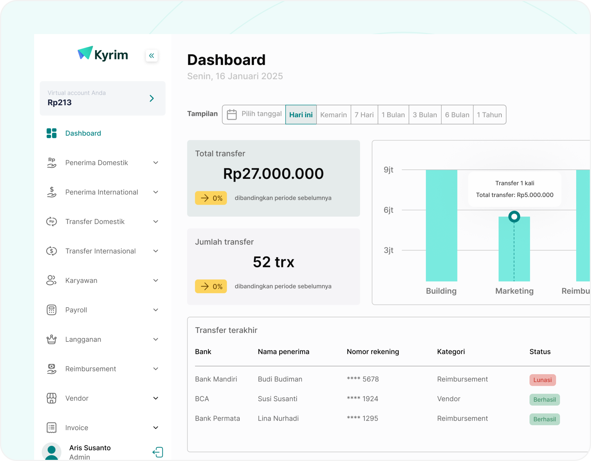Click the Lunasi status badge
Image resolution: width=591 pixels, height=461 pixels.
(x=542, y=380)
